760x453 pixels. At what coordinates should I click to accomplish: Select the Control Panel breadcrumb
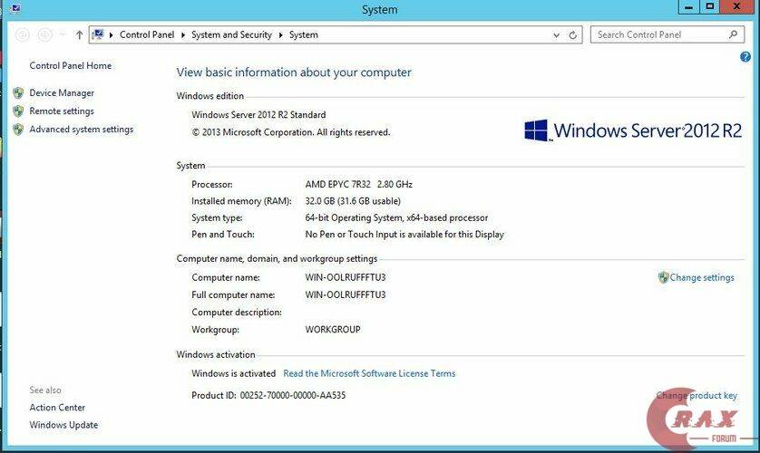coord(147,34)
